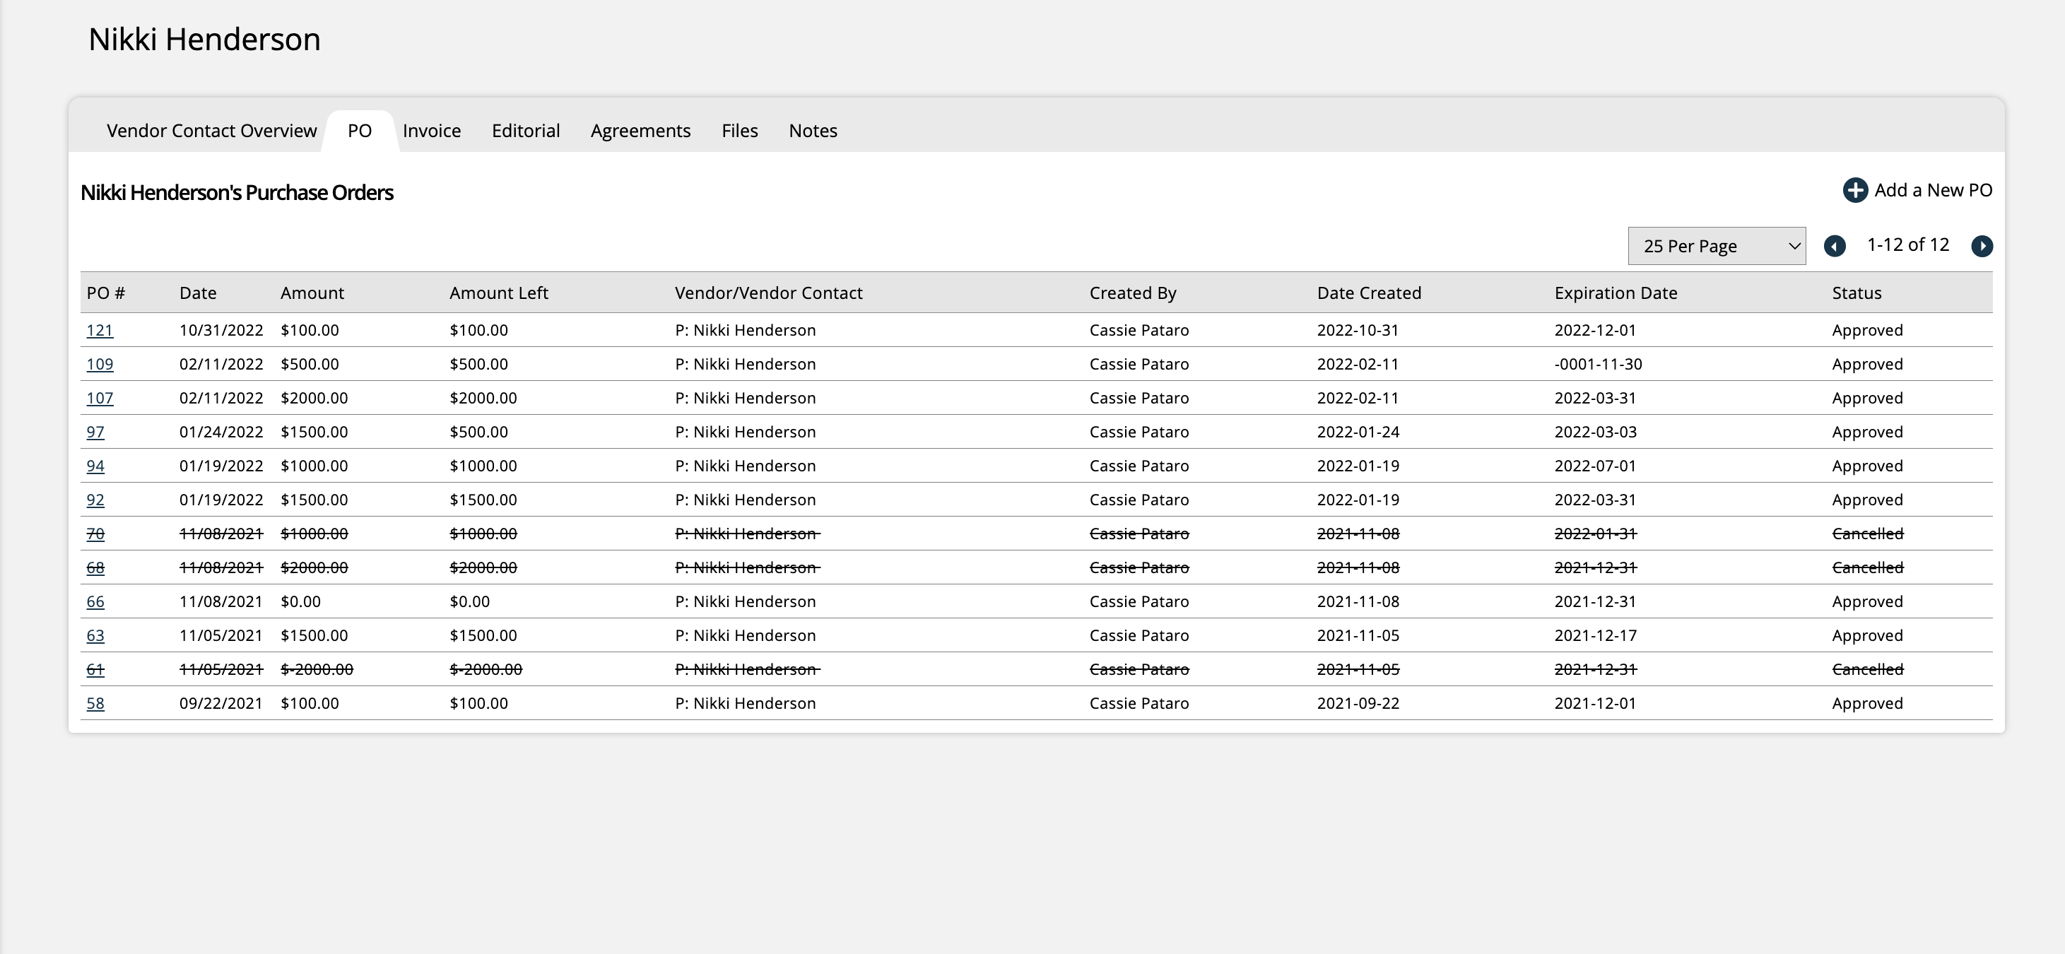Open PO number 109
Screen dimensions: 2065x954
(100, 364)
